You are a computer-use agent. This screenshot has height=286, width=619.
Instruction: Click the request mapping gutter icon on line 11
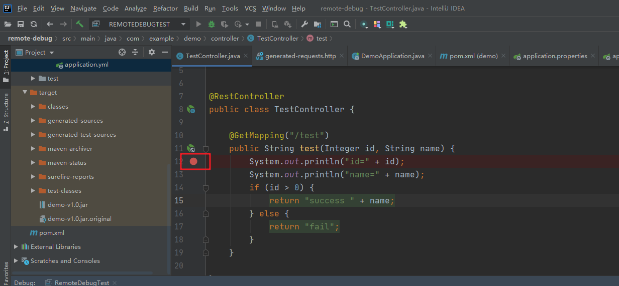191,148
